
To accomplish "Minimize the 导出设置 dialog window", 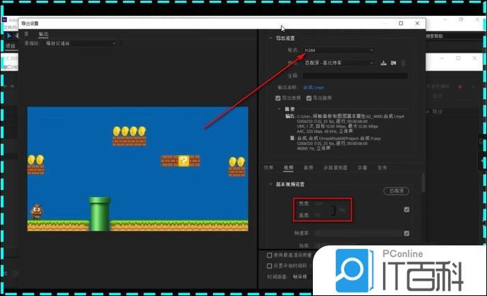I will click(x=385, y=24).
